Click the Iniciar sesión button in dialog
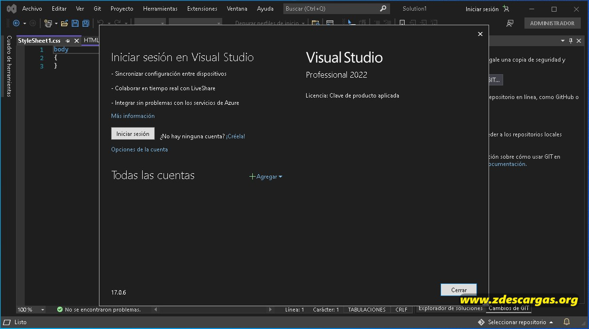The image size is (589, 329). (133, 133)
